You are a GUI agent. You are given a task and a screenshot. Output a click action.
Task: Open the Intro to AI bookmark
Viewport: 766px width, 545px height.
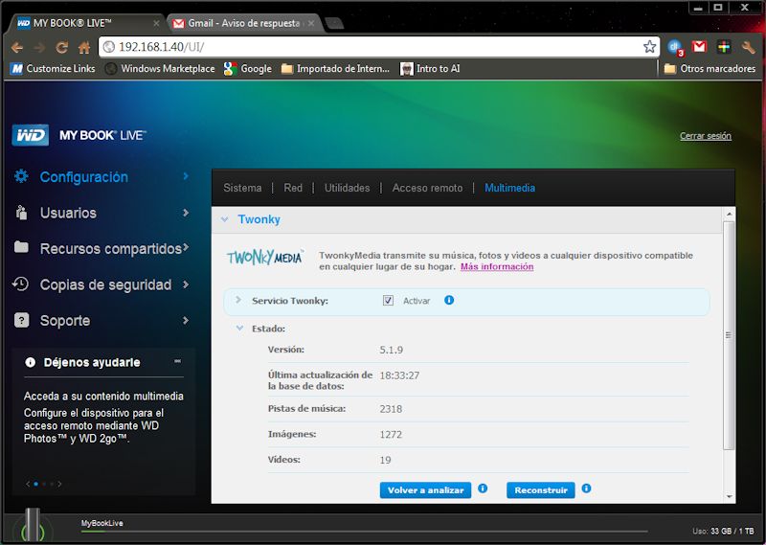point(430,68)
